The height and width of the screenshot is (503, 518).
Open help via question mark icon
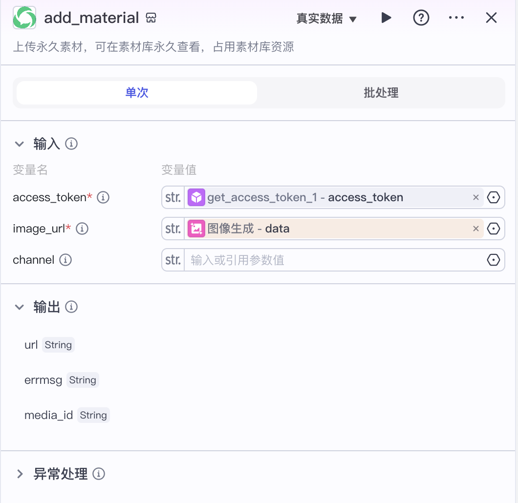[421, 18]
